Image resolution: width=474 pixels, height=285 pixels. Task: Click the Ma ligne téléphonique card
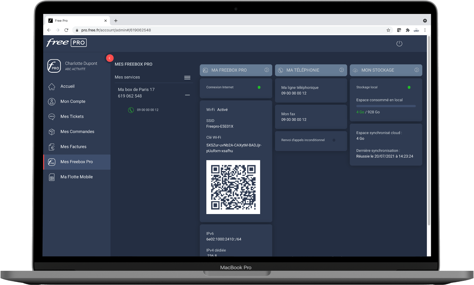click(311, 90)
